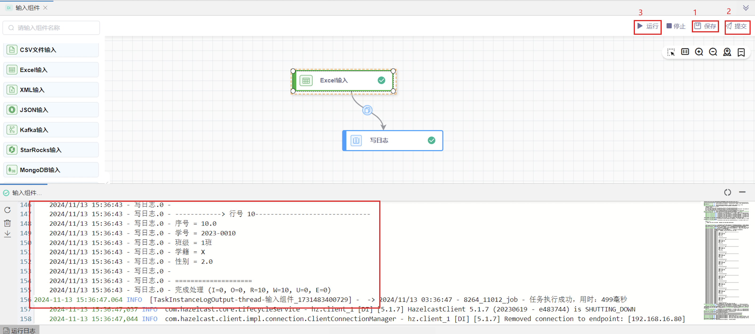Submit the job with 提交
This screenshot has width=755, height=334.
coord(737,26)
